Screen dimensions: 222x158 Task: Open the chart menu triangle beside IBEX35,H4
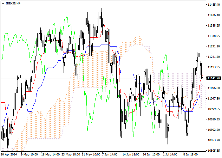pyautogui.click(x=3, y=3)
